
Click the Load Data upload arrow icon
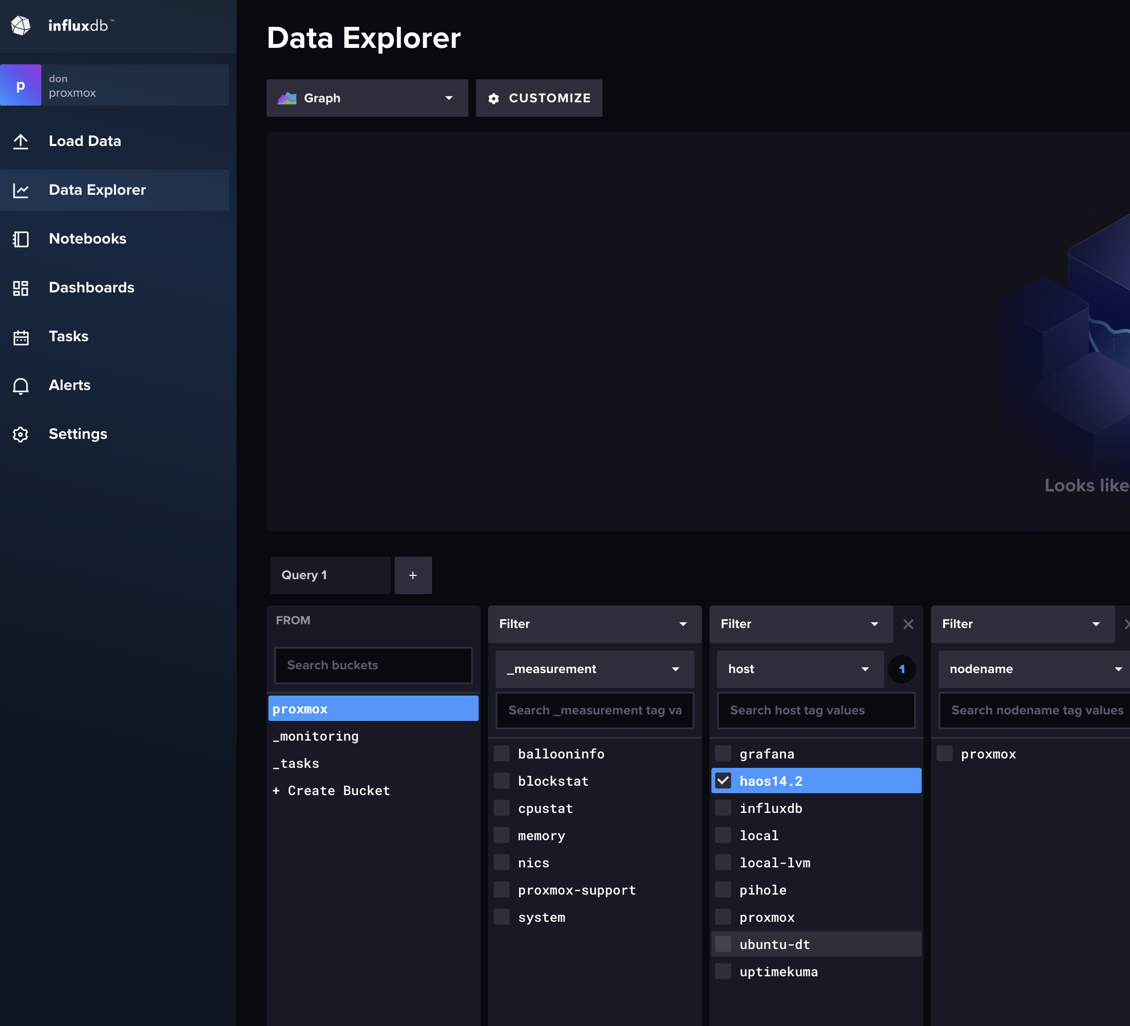click(21, 141)
